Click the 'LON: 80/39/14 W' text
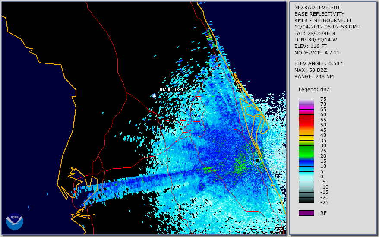 click(316, 40)
